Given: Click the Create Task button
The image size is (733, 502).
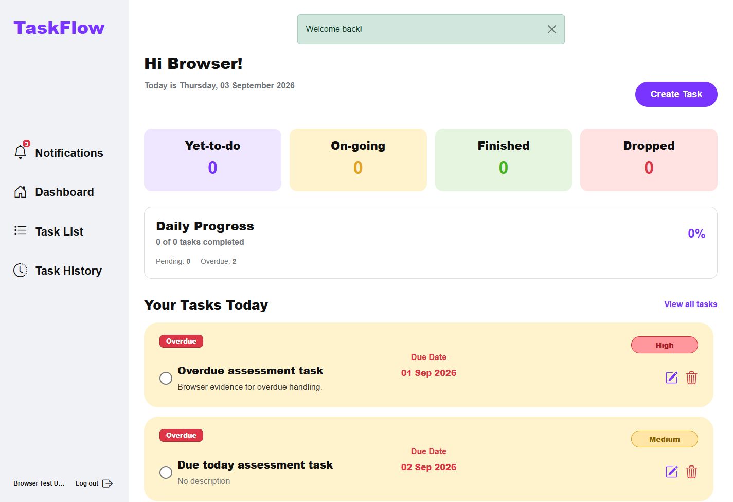Looking at the screenshot, I should [676, 94].
